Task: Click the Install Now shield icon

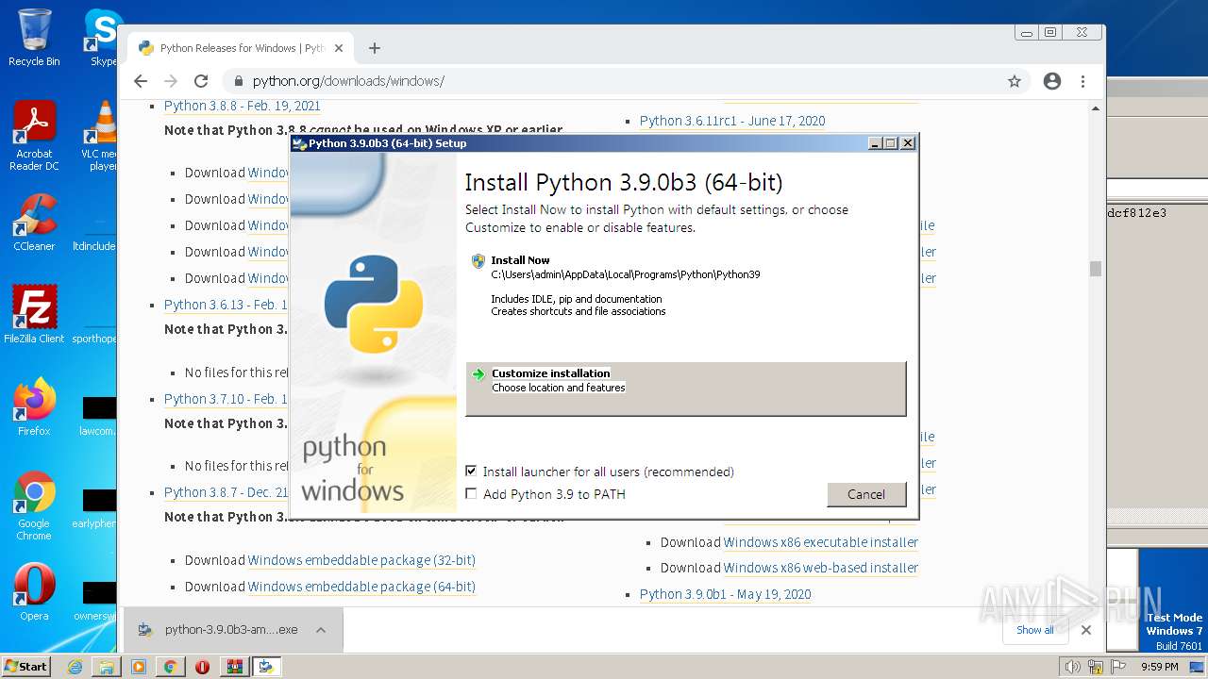Action: tap(478, 261)
